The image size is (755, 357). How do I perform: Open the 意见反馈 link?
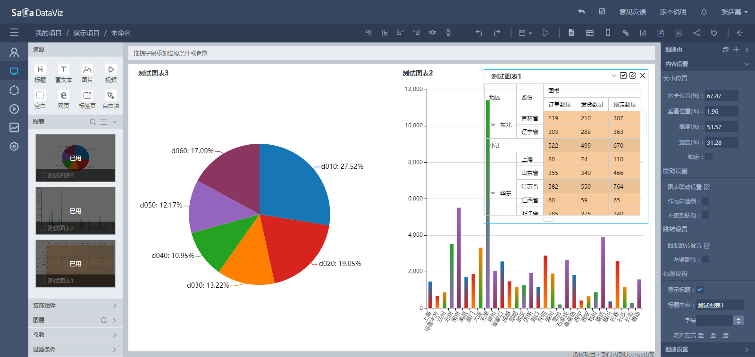click(633, 12)
